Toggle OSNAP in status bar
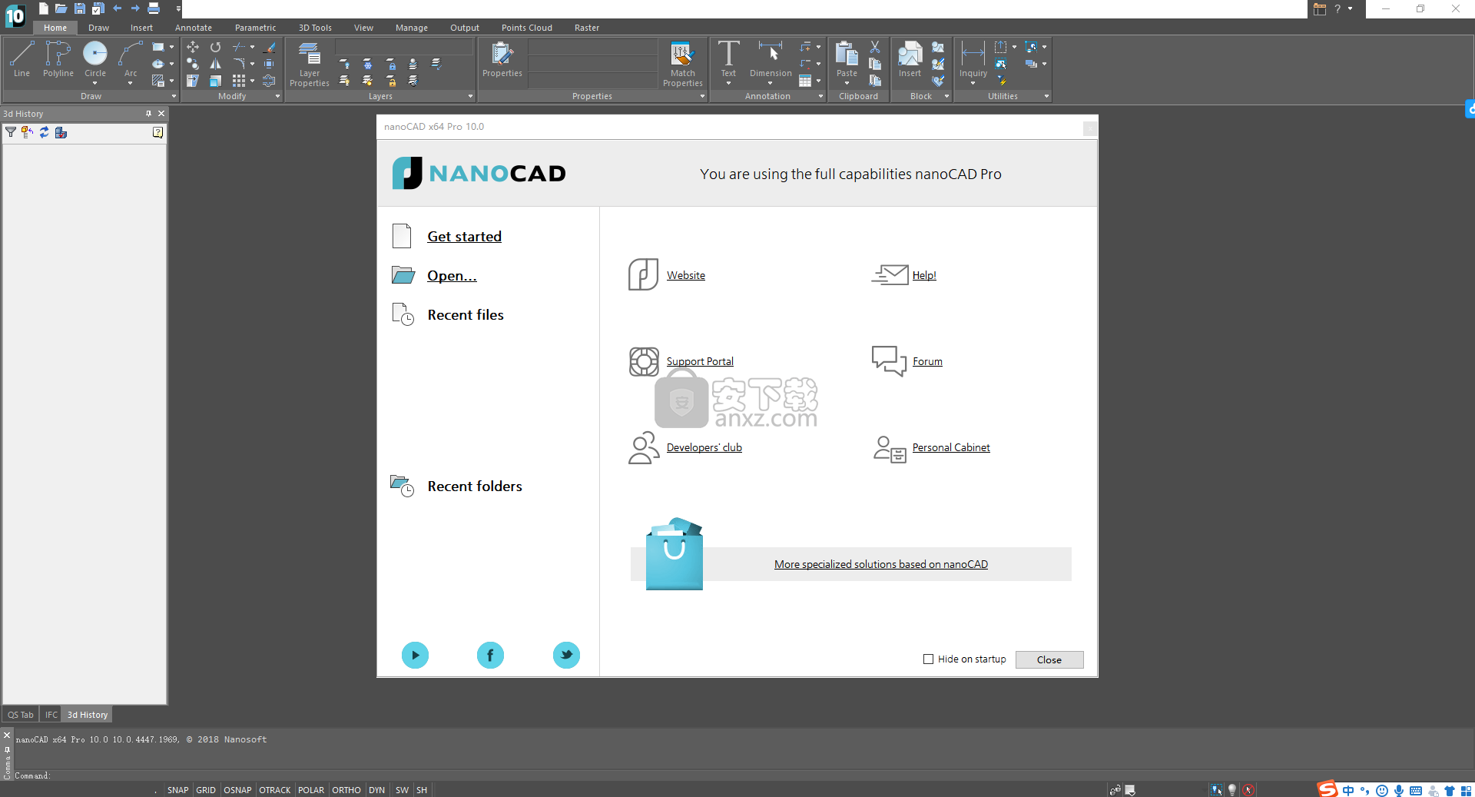The height and width of the screenshot is (797, 1475). (237, 790)
